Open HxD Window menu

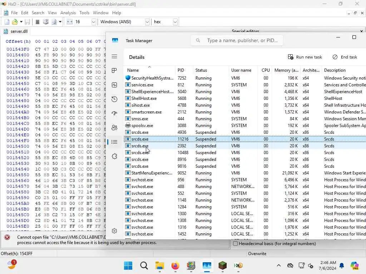coord(100,13)
